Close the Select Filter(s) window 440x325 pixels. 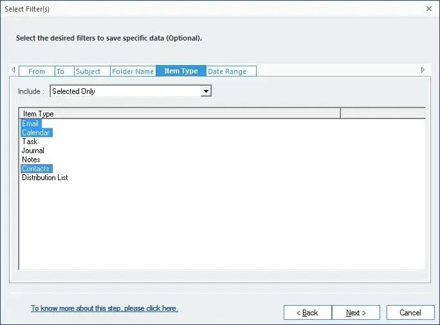[x=429, y=9]
